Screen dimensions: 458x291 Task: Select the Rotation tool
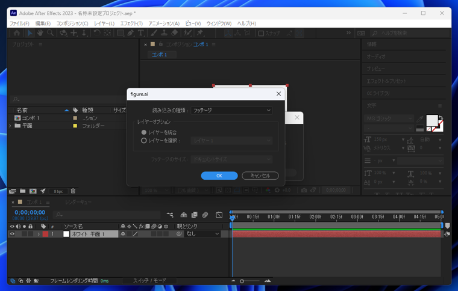[96, 33]
